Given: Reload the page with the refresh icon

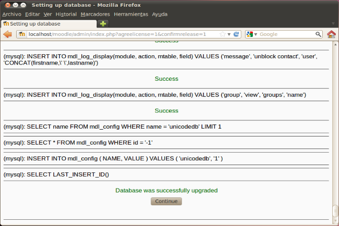Looking at the screenshot, I should 236,34.
